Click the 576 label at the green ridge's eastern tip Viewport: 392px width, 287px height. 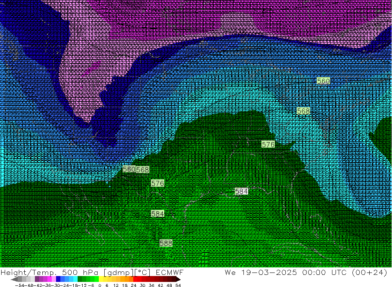pyautogui.click(x=268, y=144)
